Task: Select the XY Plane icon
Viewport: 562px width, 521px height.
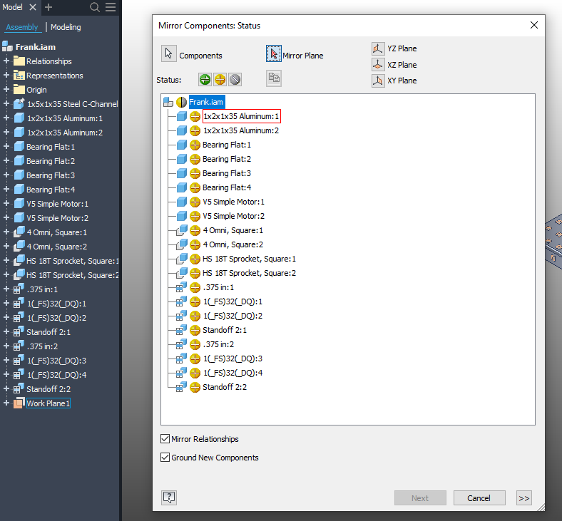Action: (x=378, y=81)
